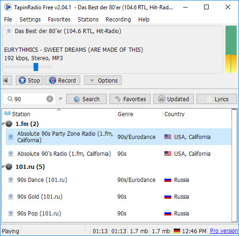Open search history dropdown arrow
This screenshot has width=239, height=236.
(61, 99)
